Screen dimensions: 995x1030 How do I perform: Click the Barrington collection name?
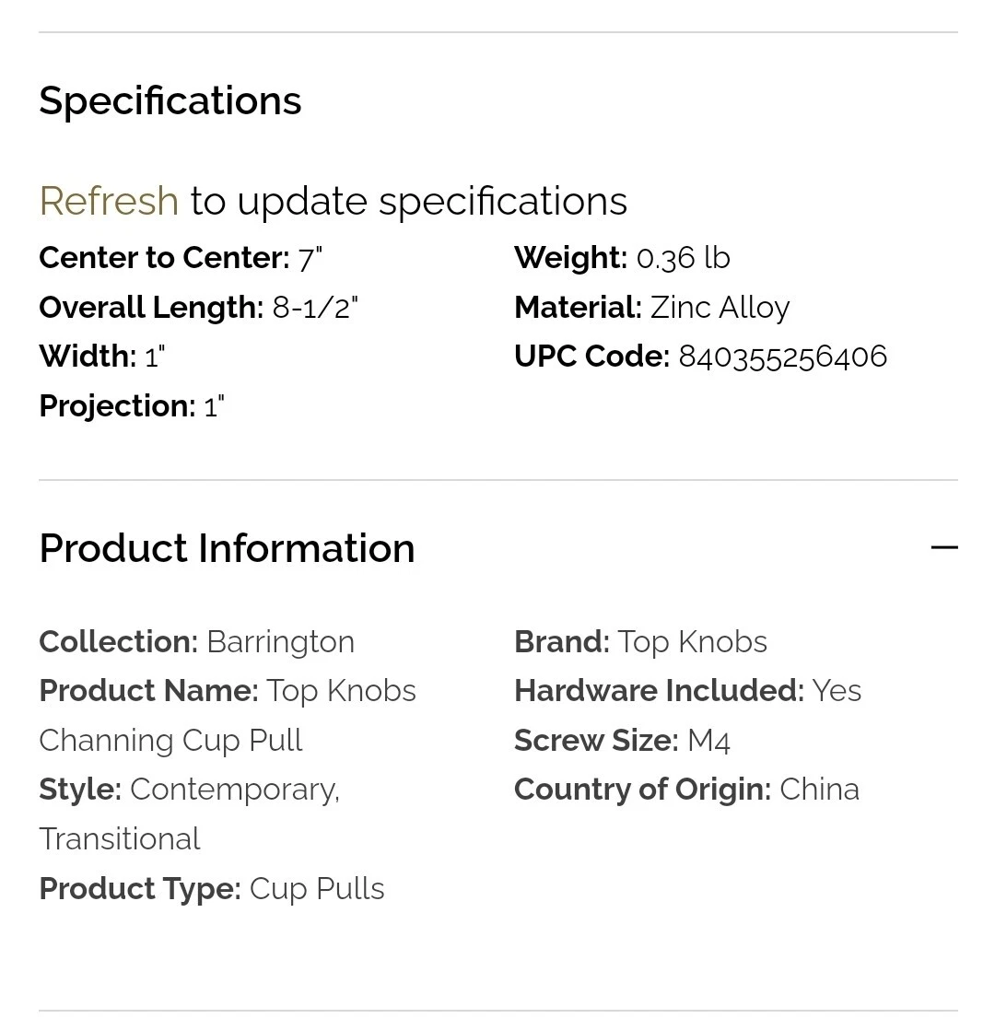pyautogui.click(x=280, y=642)
